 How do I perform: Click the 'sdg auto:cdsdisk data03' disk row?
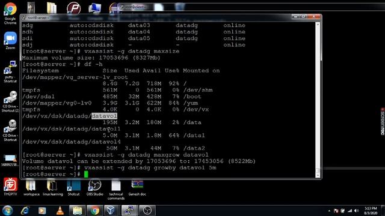click(x=134, y=25)
